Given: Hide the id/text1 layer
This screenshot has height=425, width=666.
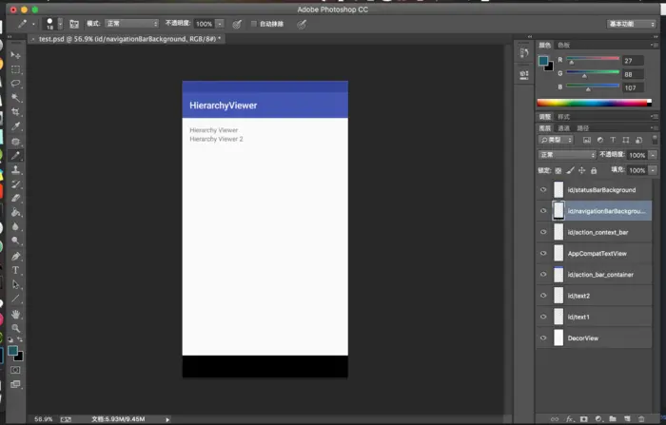Looking at the screenshot, I should [x=543, y=317].
